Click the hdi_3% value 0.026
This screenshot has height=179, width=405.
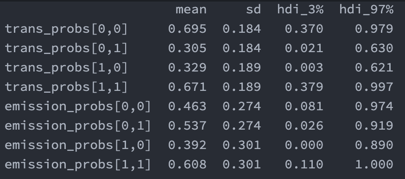click(304, 125)
